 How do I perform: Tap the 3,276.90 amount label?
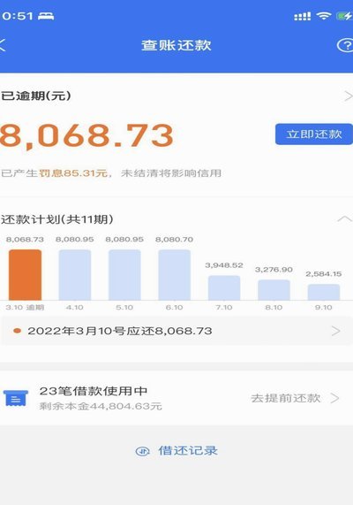pos(274,269)
